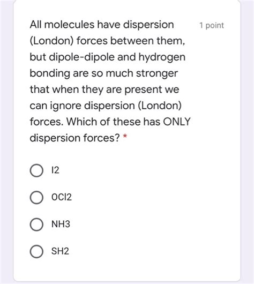Click the word "stronger" in the question

pos(156,74)
